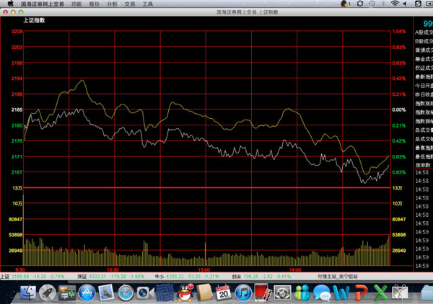The width and height of the screenshot is (433, 304).
Task: Launch iTunes music note dock icon
Action: point(243,293)
